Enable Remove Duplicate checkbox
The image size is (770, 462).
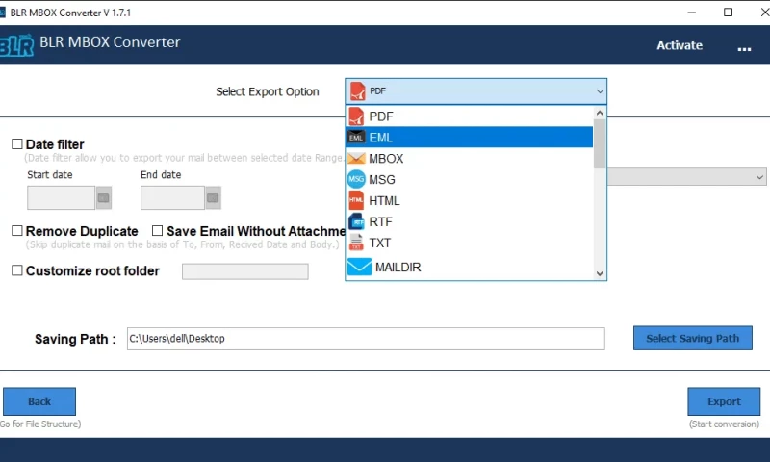(x=17, y=231)
